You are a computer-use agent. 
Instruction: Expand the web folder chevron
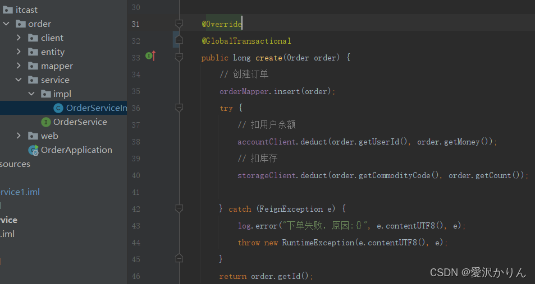click(x=19, y=136)
